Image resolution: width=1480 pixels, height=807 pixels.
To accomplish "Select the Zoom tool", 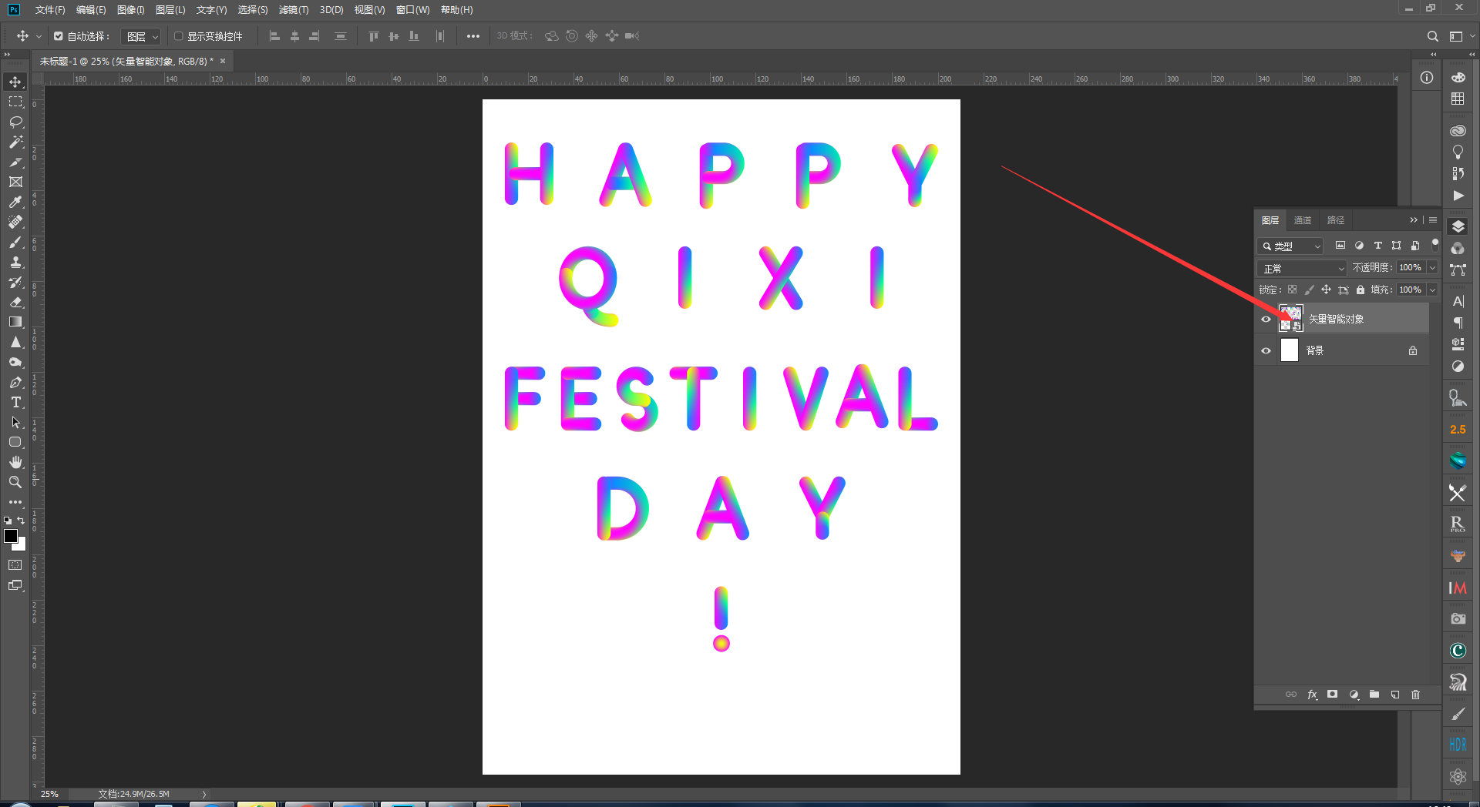I will point(15,482).
